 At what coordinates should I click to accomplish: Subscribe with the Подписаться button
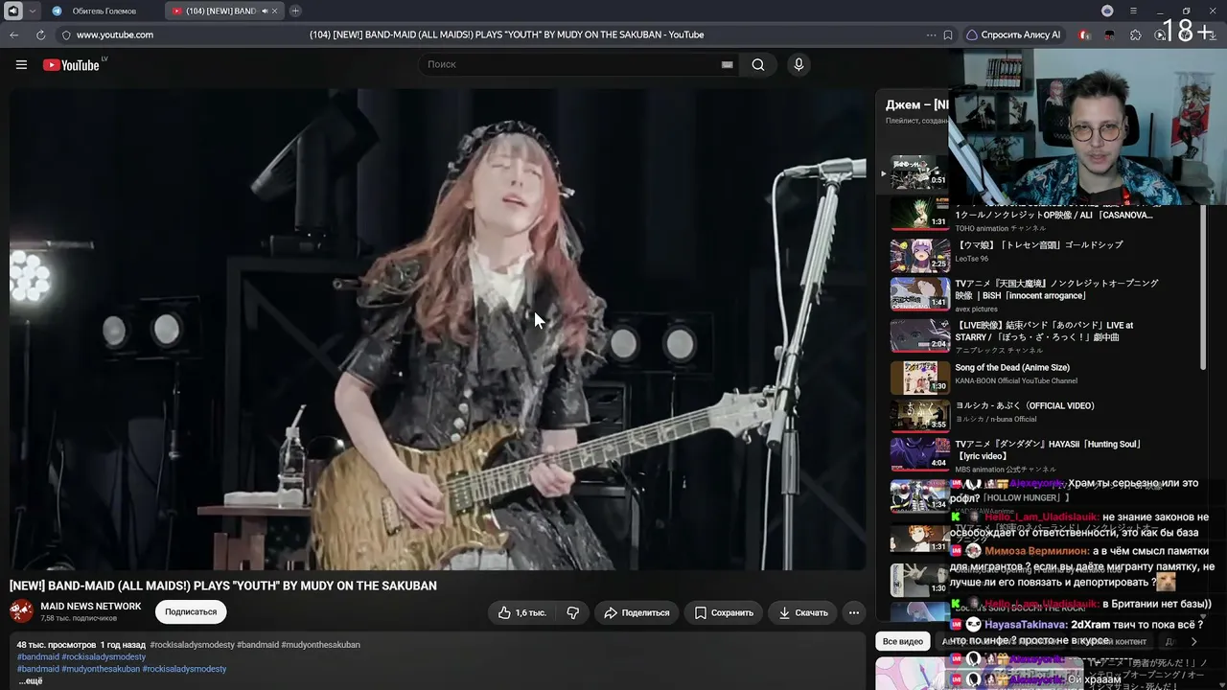click(x=191, y=611)
